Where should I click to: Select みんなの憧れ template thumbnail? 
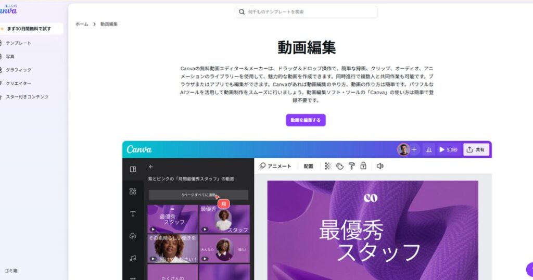224,248
